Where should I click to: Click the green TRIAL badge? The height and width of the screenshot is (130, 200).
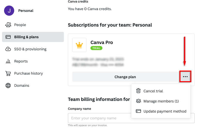point(96,48)
